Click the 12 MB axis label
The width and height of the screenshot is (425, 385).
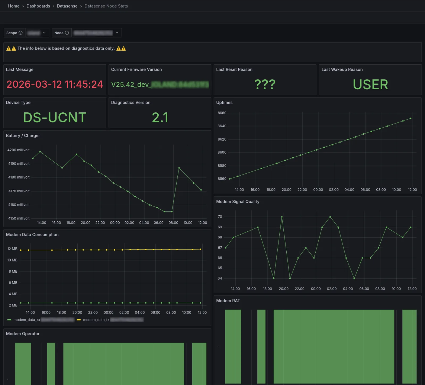pos(12,249)
